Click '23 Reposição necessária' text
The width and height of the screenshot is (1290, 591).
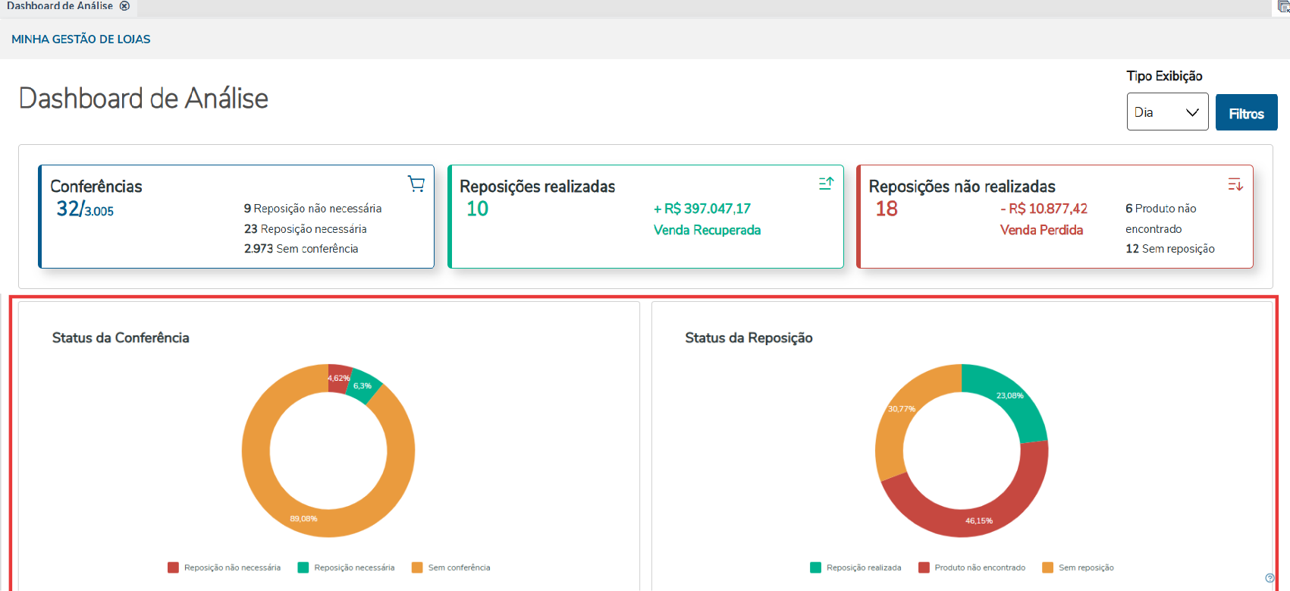pos(305,229)
